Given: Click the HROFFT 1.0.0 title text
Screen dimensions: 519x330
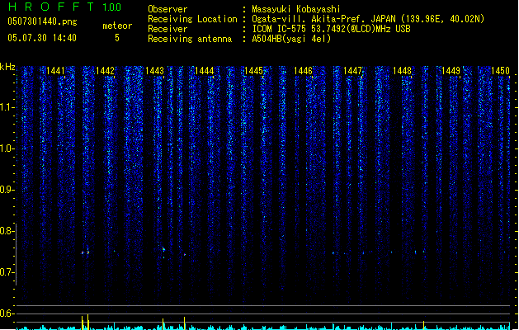Looking at the screenshot, I should [65, 7].
